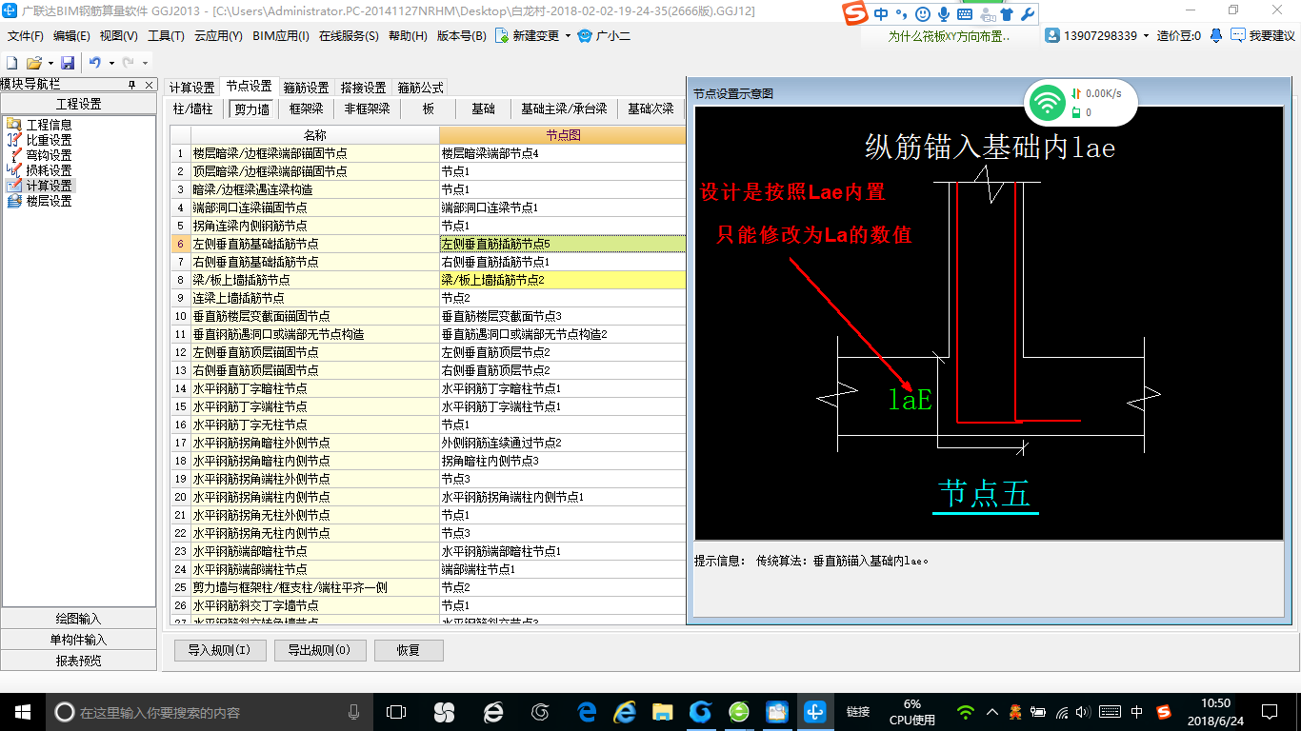Select 弯钩设置 in navigation tree
1301x731 pixels.
click(48, 155)
